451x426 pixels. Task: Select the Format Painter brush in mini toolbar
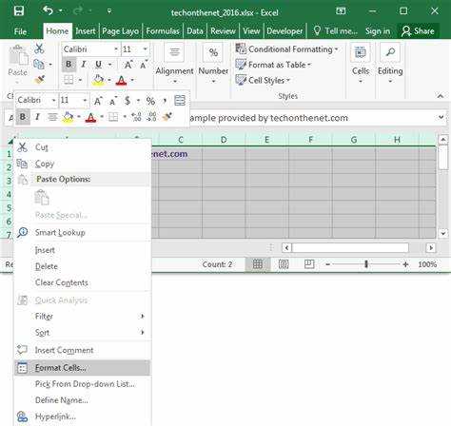click(167, 117)
